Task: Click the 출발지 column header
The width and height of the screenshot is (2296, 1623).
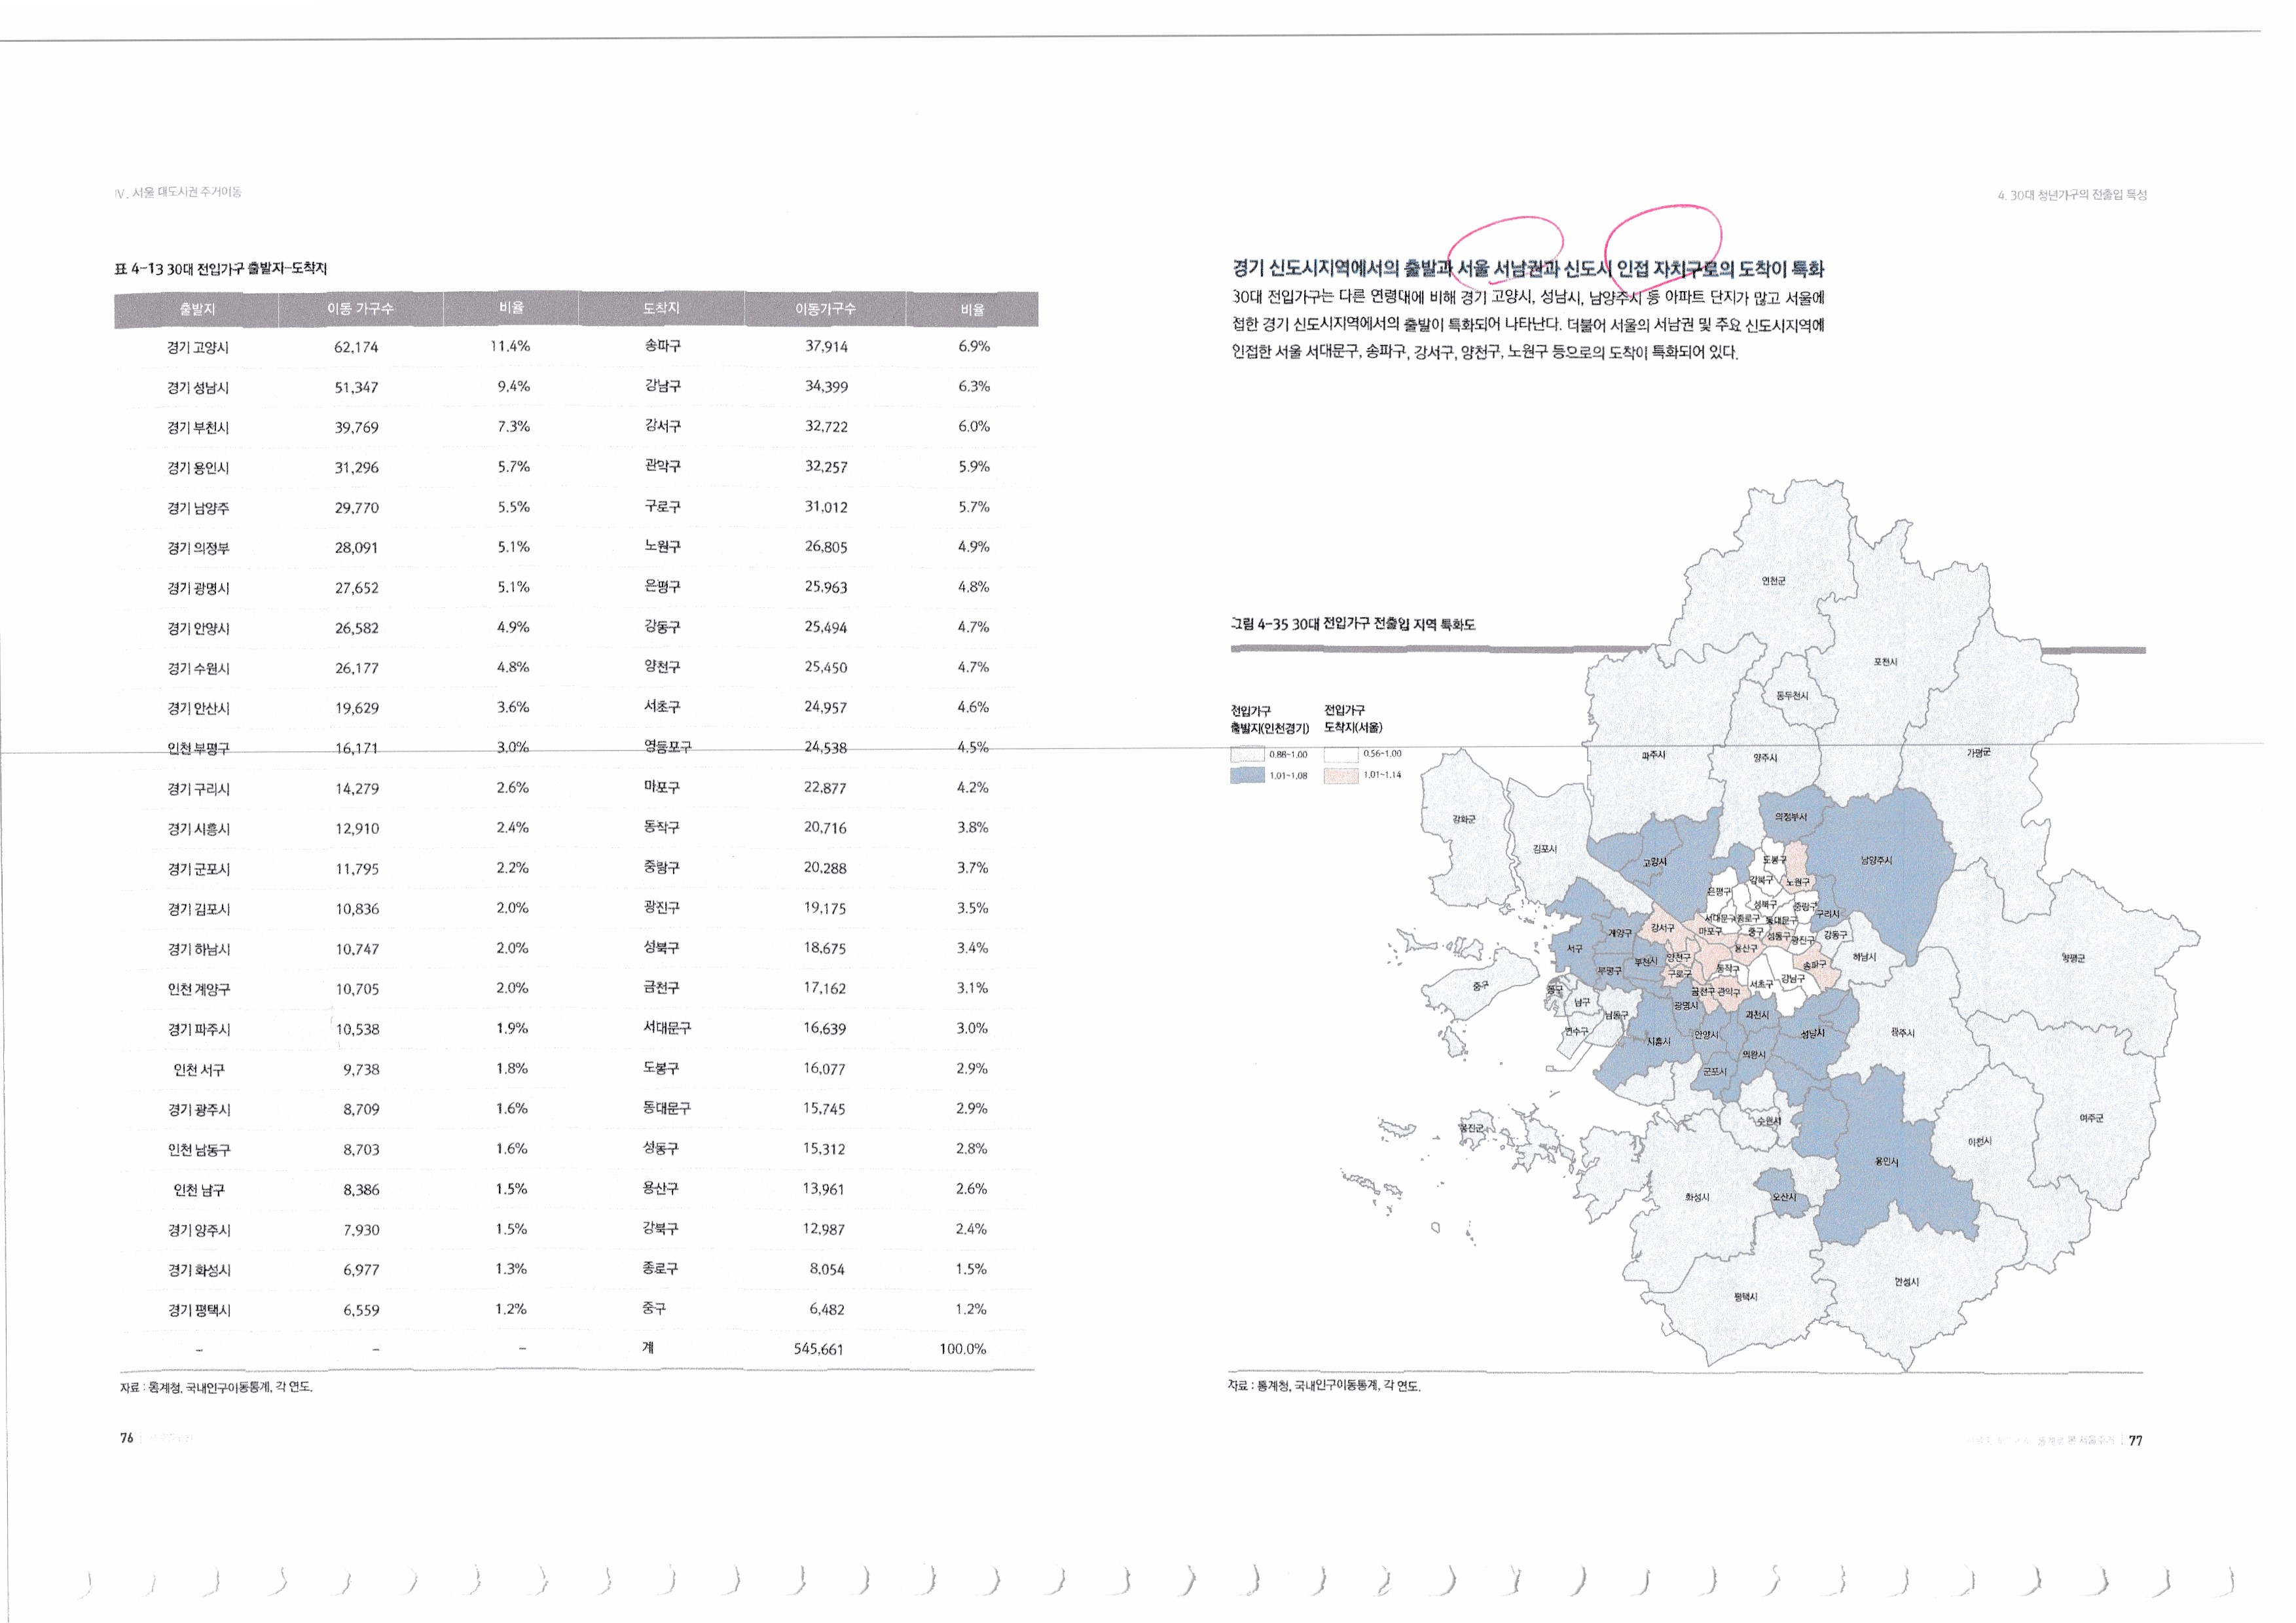Action: [x=197, y=309]
